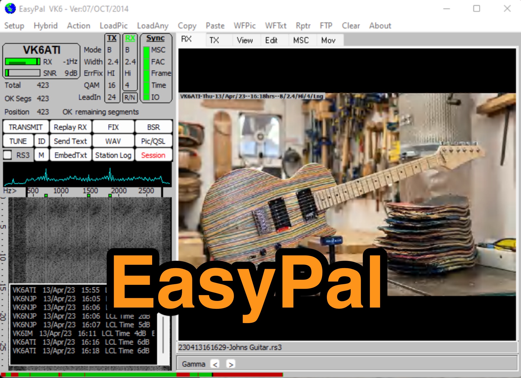Click the Send Text button
This screenshot has width=521, height=378.
[x=70, y=141]
